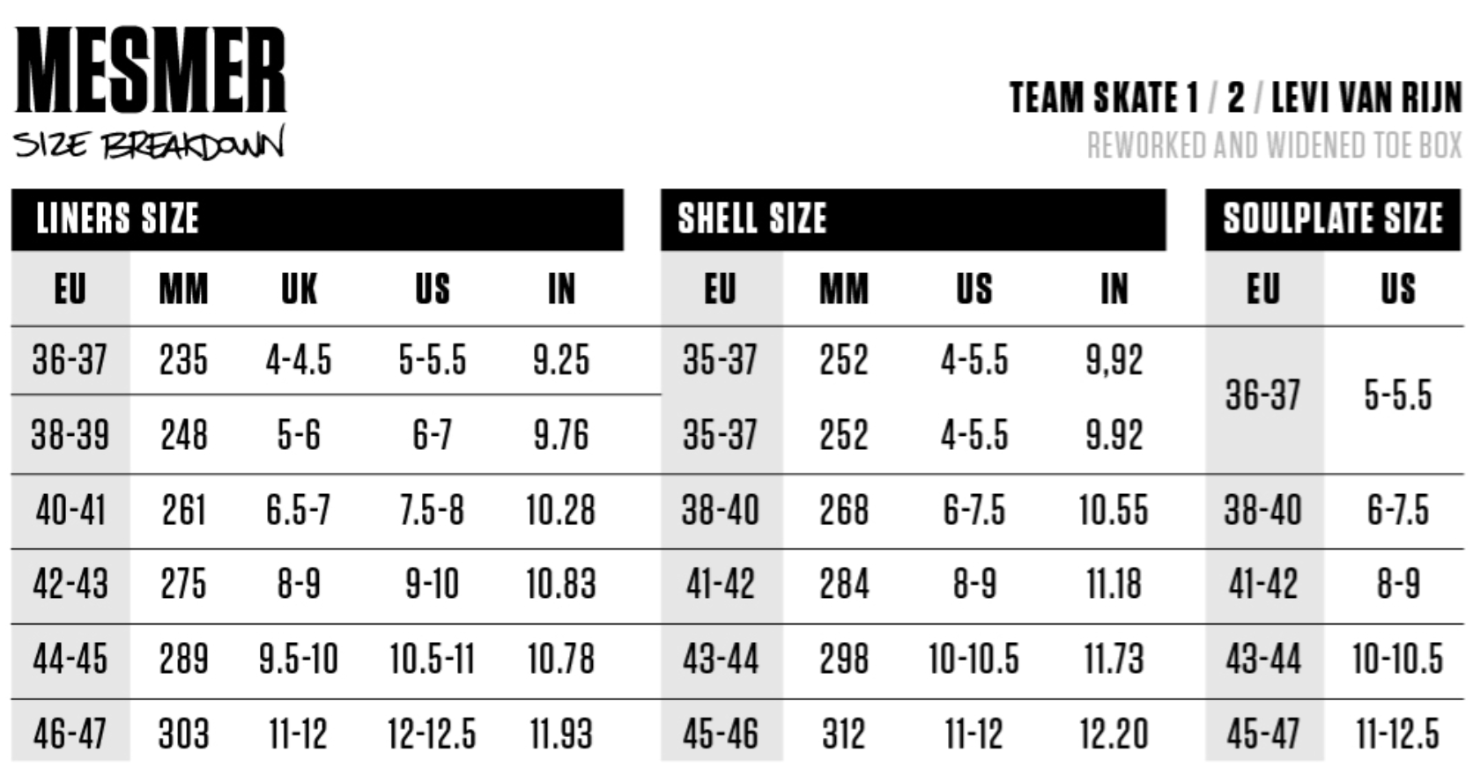Click the UK column header

pyautogui.click(x=299, y=289)
